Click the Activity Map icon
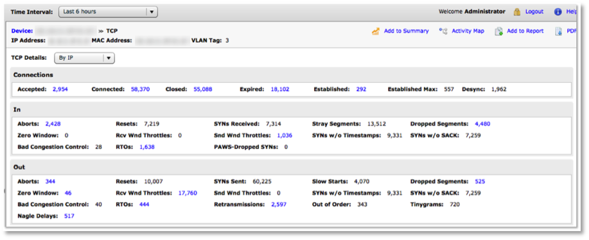 (x=443, y=31)
